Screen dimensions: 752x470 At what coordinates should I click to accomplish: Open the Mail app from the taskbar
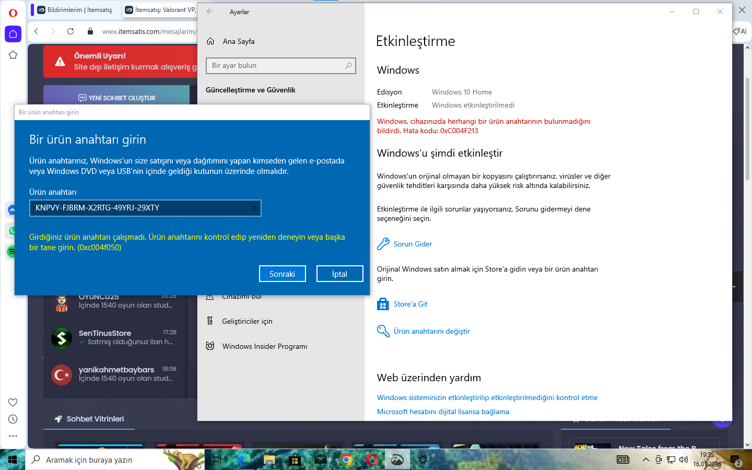click(321, 460)
